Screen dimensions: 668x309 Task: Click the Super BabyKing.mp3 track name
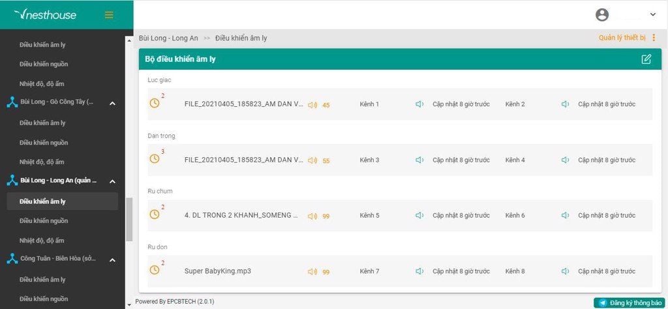[218, 271]
